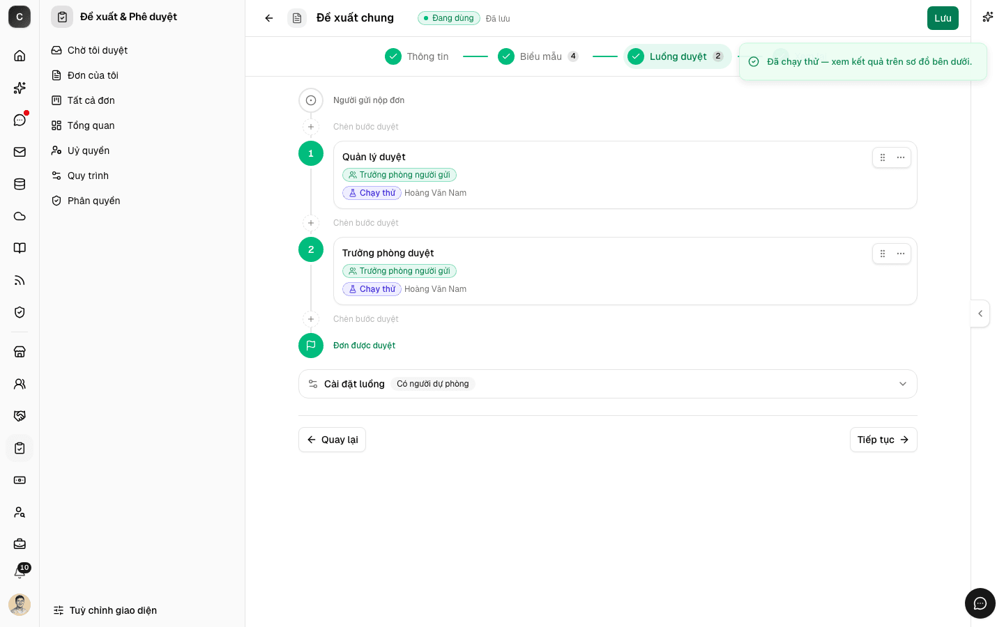Open the cloud icon in left rail
1004x627 pixels.
tap(20, 216)
